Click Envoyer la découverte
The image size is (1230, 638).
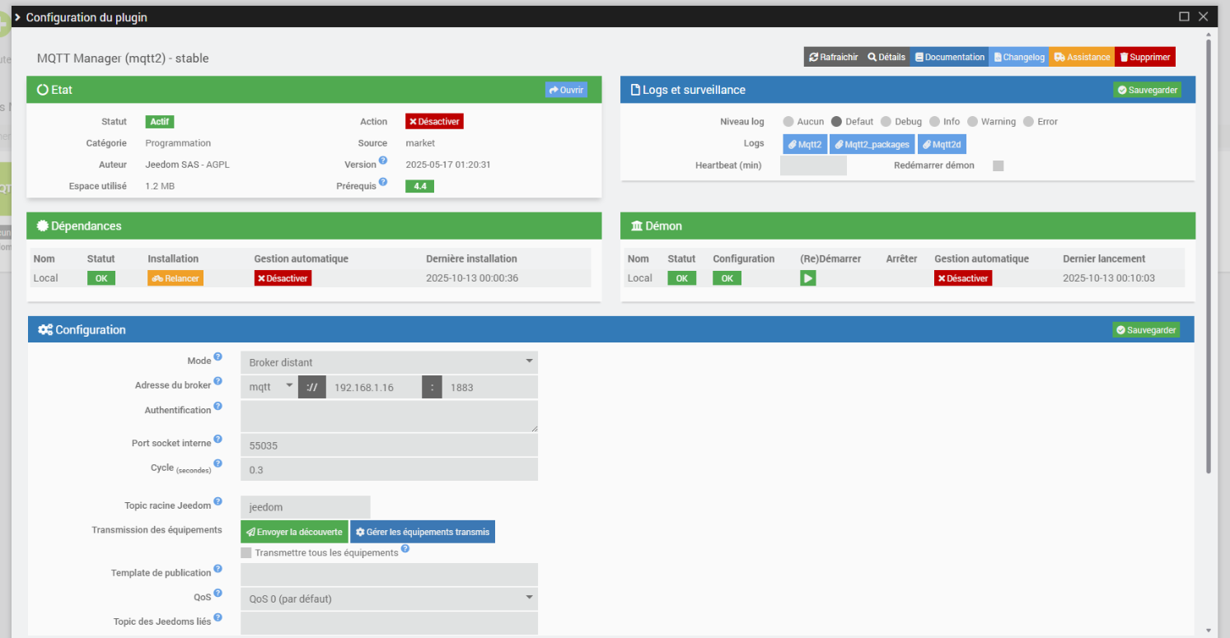pyautogui.click(x=294, y=532)
